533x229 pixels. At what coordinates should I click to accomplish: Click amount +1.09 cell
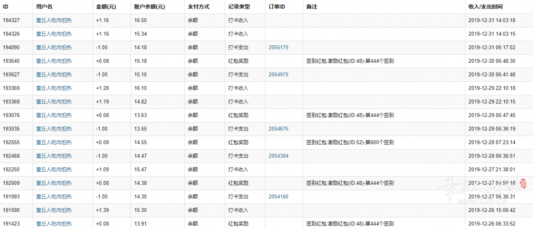click(102, 170)
